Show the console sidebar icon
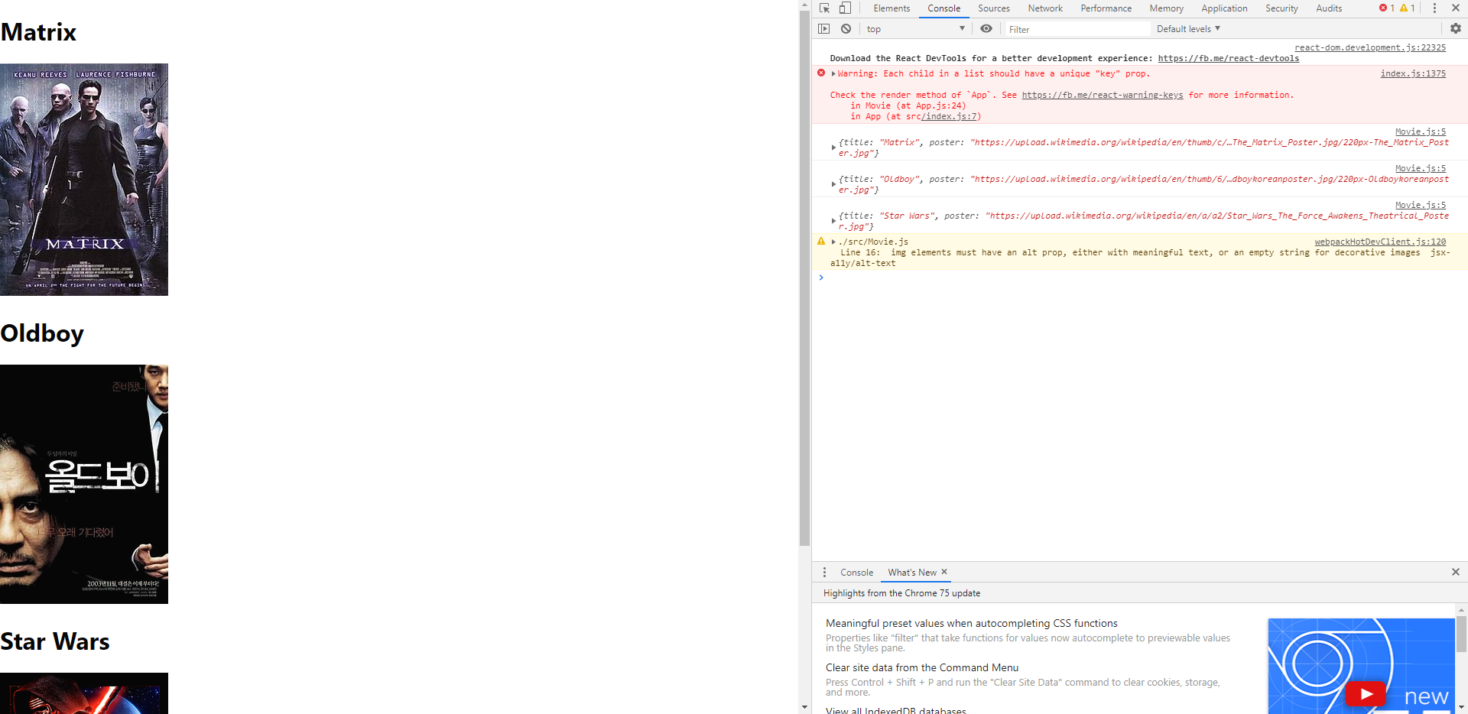Image resolution: width=1468 pixels, height=714 pixels. 823,29
